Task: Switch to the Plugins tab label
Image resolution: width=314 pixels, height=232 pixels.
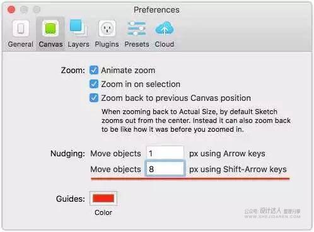Action: click(x=107, y=44)
